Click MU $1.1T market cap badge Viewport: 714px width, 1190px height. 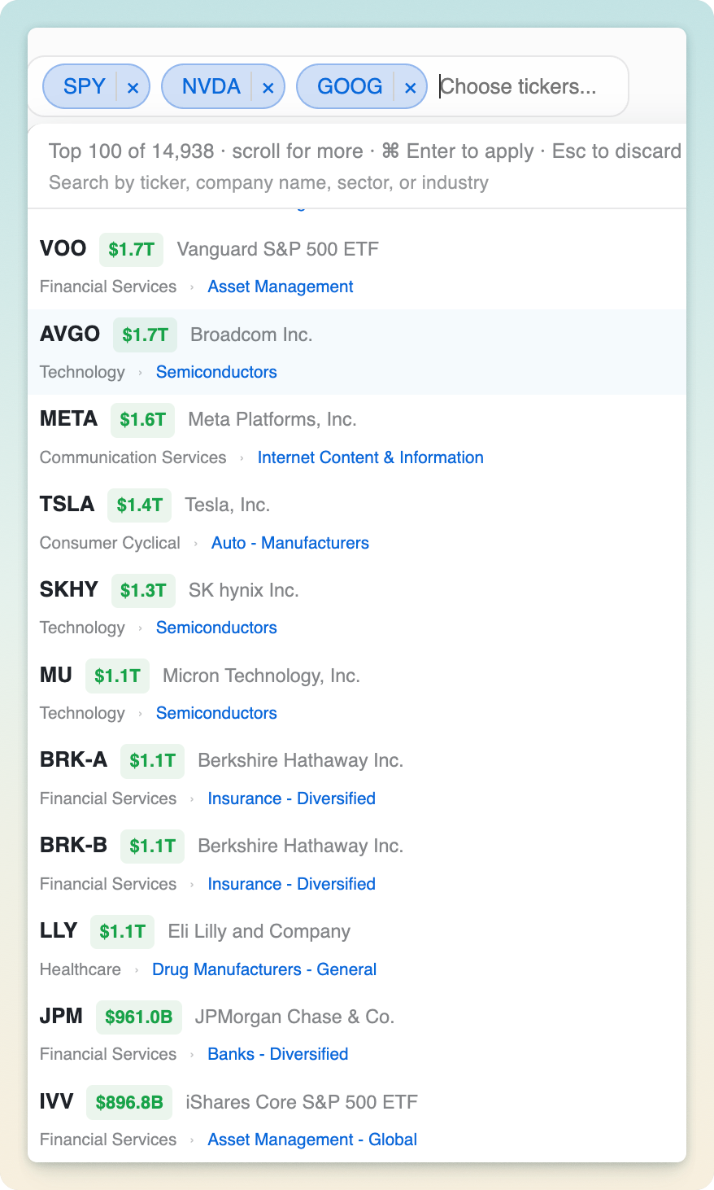coord(117,676)
